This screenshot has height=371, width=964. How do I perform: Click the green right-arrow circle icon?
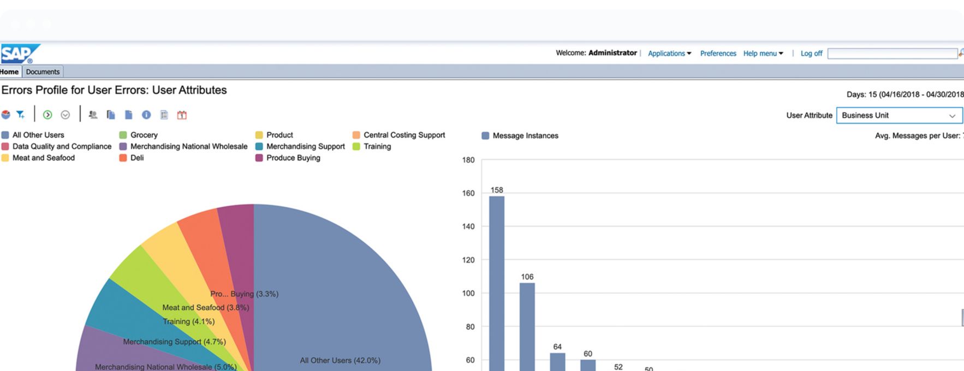pyautogui.click(x=47, y=115)
